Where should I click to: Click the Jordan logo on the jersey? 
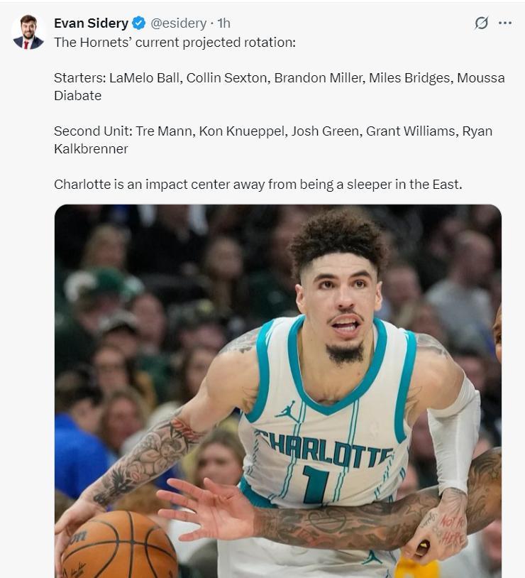pyautogui.click(x=287, y=411)
